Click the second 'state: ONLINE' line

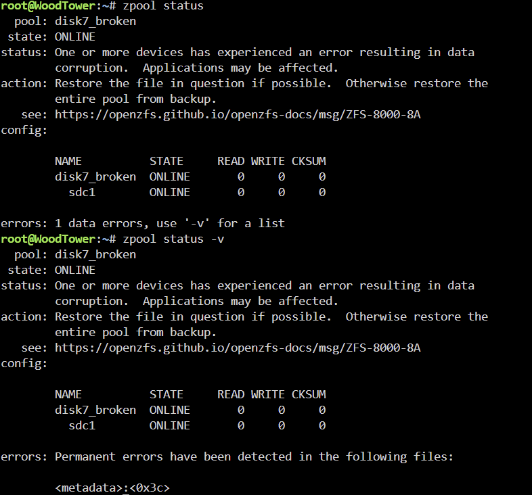pyautogui.click(x=51, y=270)
